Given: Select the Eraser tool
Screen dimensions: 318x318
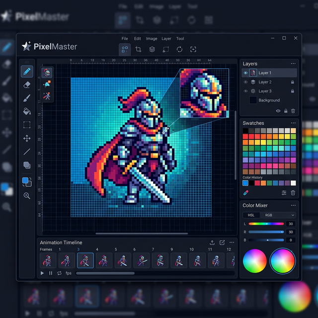Looking at the screenshot, I should click(x=27, y=85).
